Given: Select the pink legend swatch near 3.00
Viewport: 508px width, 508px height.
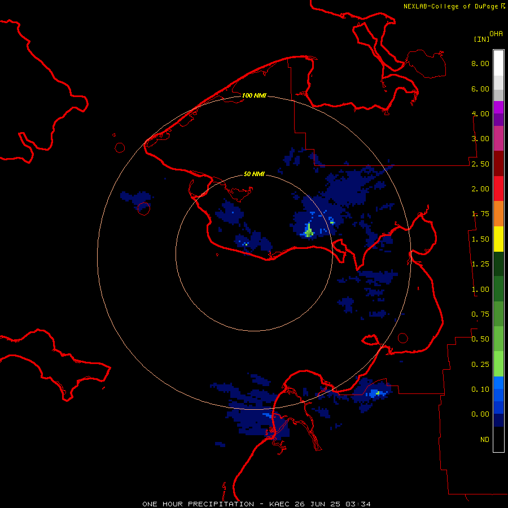Looking at the screenshot, I should coord(498,138).
